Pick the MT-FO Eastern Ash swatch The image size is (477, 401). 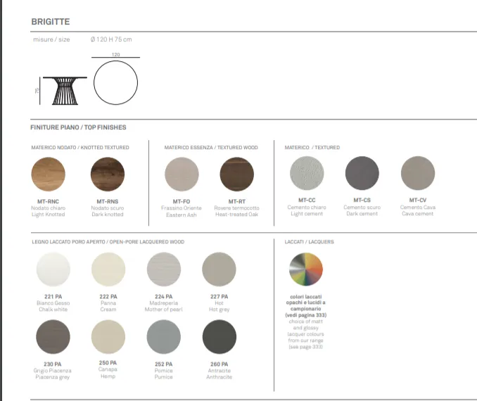pos(182,174)
